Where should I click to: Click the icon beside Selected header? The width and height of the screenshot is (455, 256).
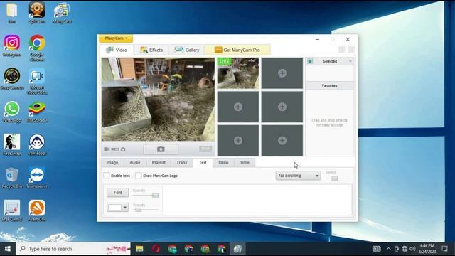point(310,61)
